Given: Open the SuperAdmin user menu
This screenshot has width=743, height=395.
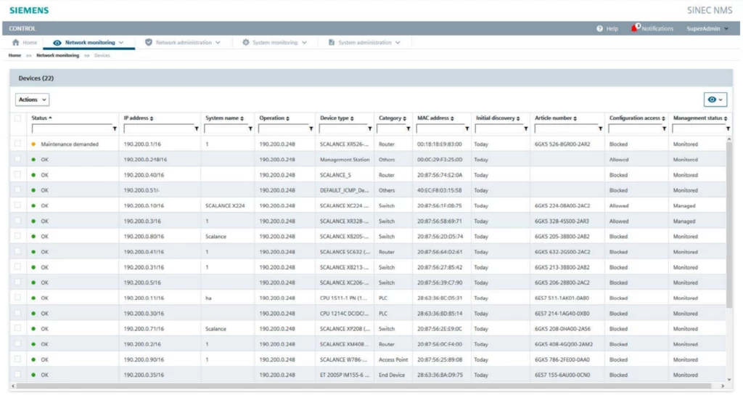Looking at the screenshot, I should pos(707,28).
